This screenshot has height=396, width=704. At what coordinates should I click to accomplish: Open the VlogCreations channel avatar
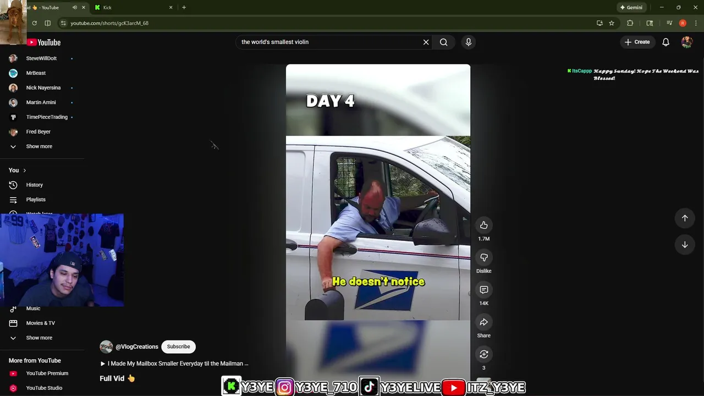(106, 346)
